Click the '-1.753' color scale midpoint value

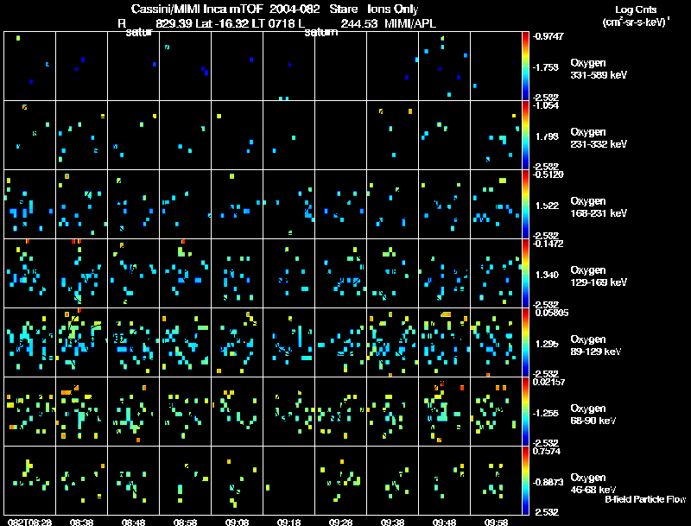(x=546, y=67)
